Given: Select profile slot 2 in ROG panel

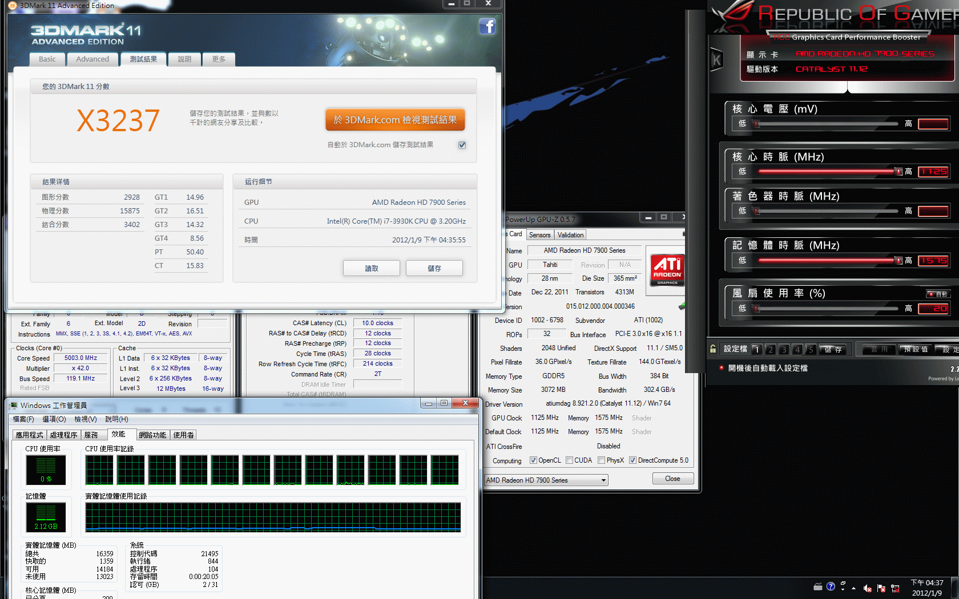Looking at the screenshot, I should (x=770, y=349).
